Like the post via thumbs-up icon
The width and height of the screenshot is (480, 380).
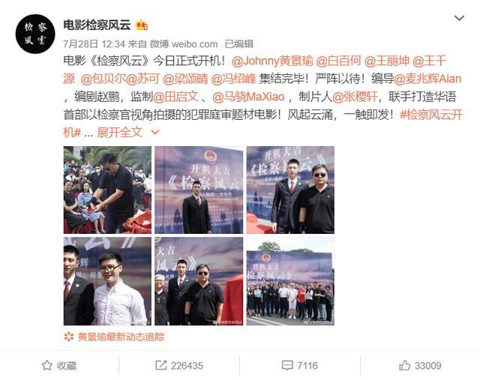[x=404, y=365]
